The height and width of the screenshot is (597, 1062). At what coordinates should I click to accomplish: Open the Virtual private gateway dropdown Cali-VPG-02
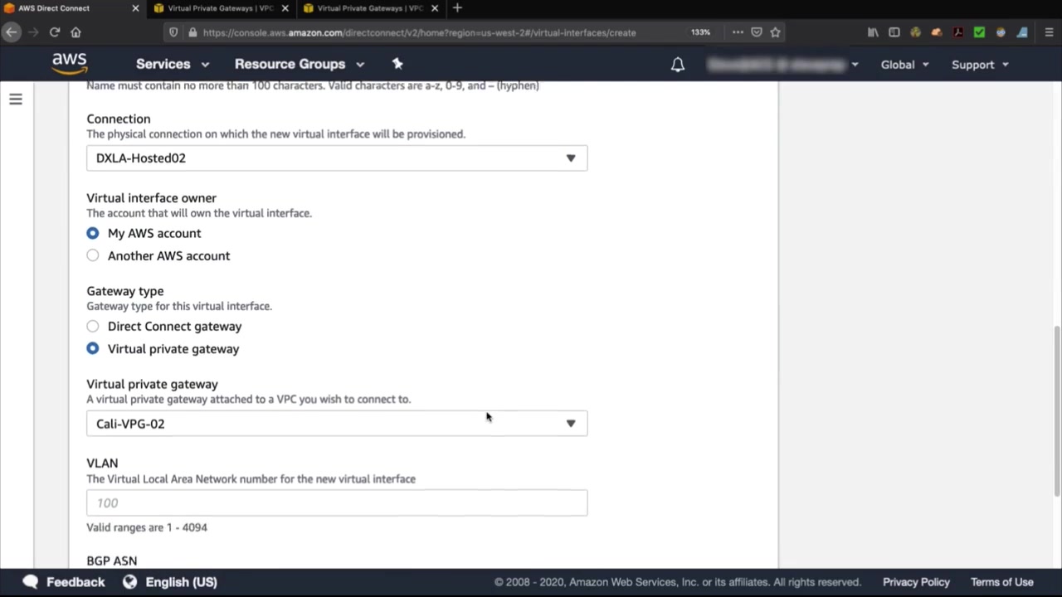click(x=337, y=424)
